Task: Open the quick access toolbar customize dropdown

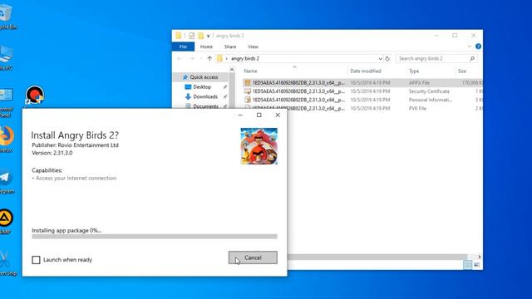Action: (x=208, y=36)
